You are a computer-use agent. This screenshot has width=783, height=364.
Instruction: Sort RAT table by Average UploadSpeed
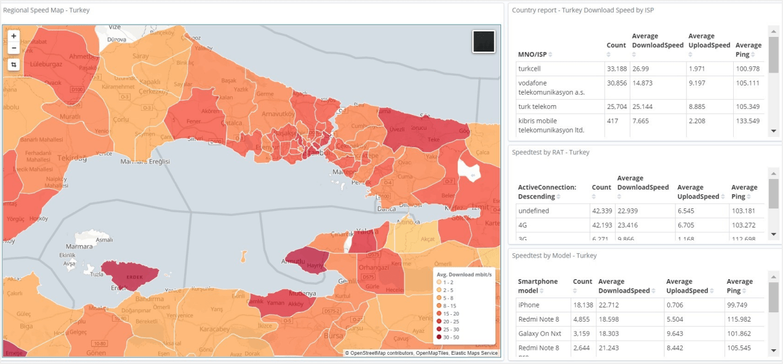click(x=724, y=197)
